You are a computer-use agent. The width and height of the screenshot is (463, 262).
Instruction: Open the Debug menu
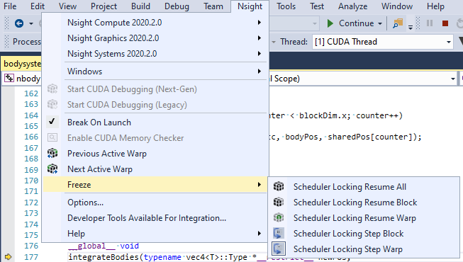coord(177,6)
